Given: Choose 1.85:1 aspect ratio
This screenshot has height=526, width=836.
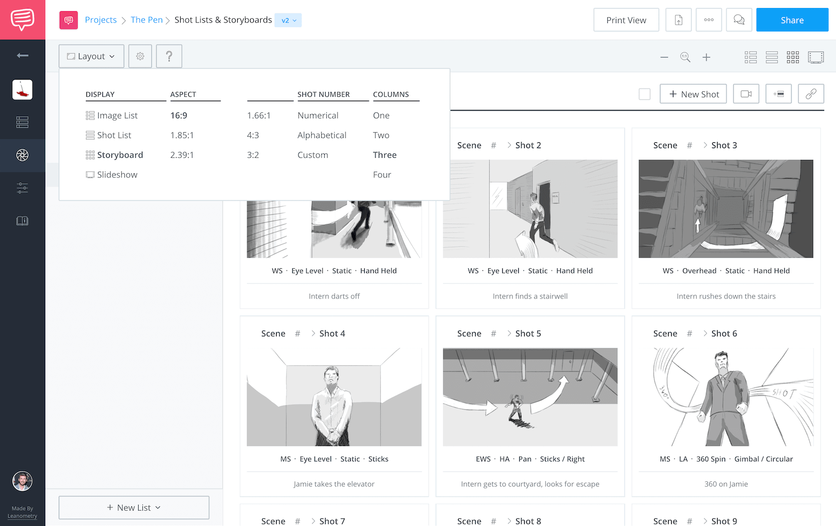Looking at the screenshot, I should pyautogui.click(x=182, y=135).
